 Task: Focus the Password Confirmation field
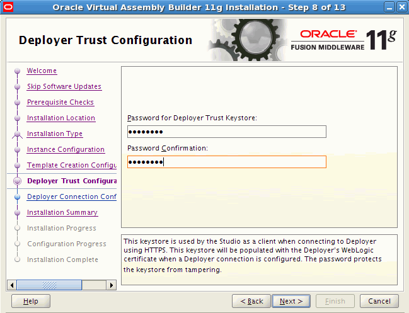point(227,162)
